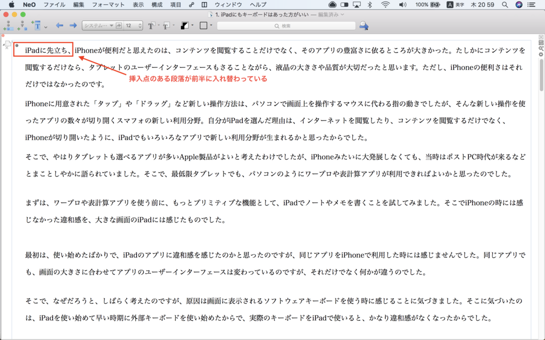Image resolution: width=545 pixels, height=340 pixels.
Task: Click the small magnifier icon above scrollbar
Action: 541,49
